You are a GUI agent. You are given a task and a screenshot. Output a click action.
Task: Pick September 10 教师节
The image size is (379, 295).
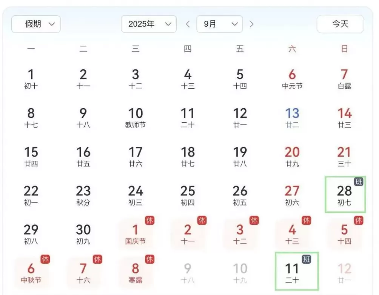tap(136, 117)
